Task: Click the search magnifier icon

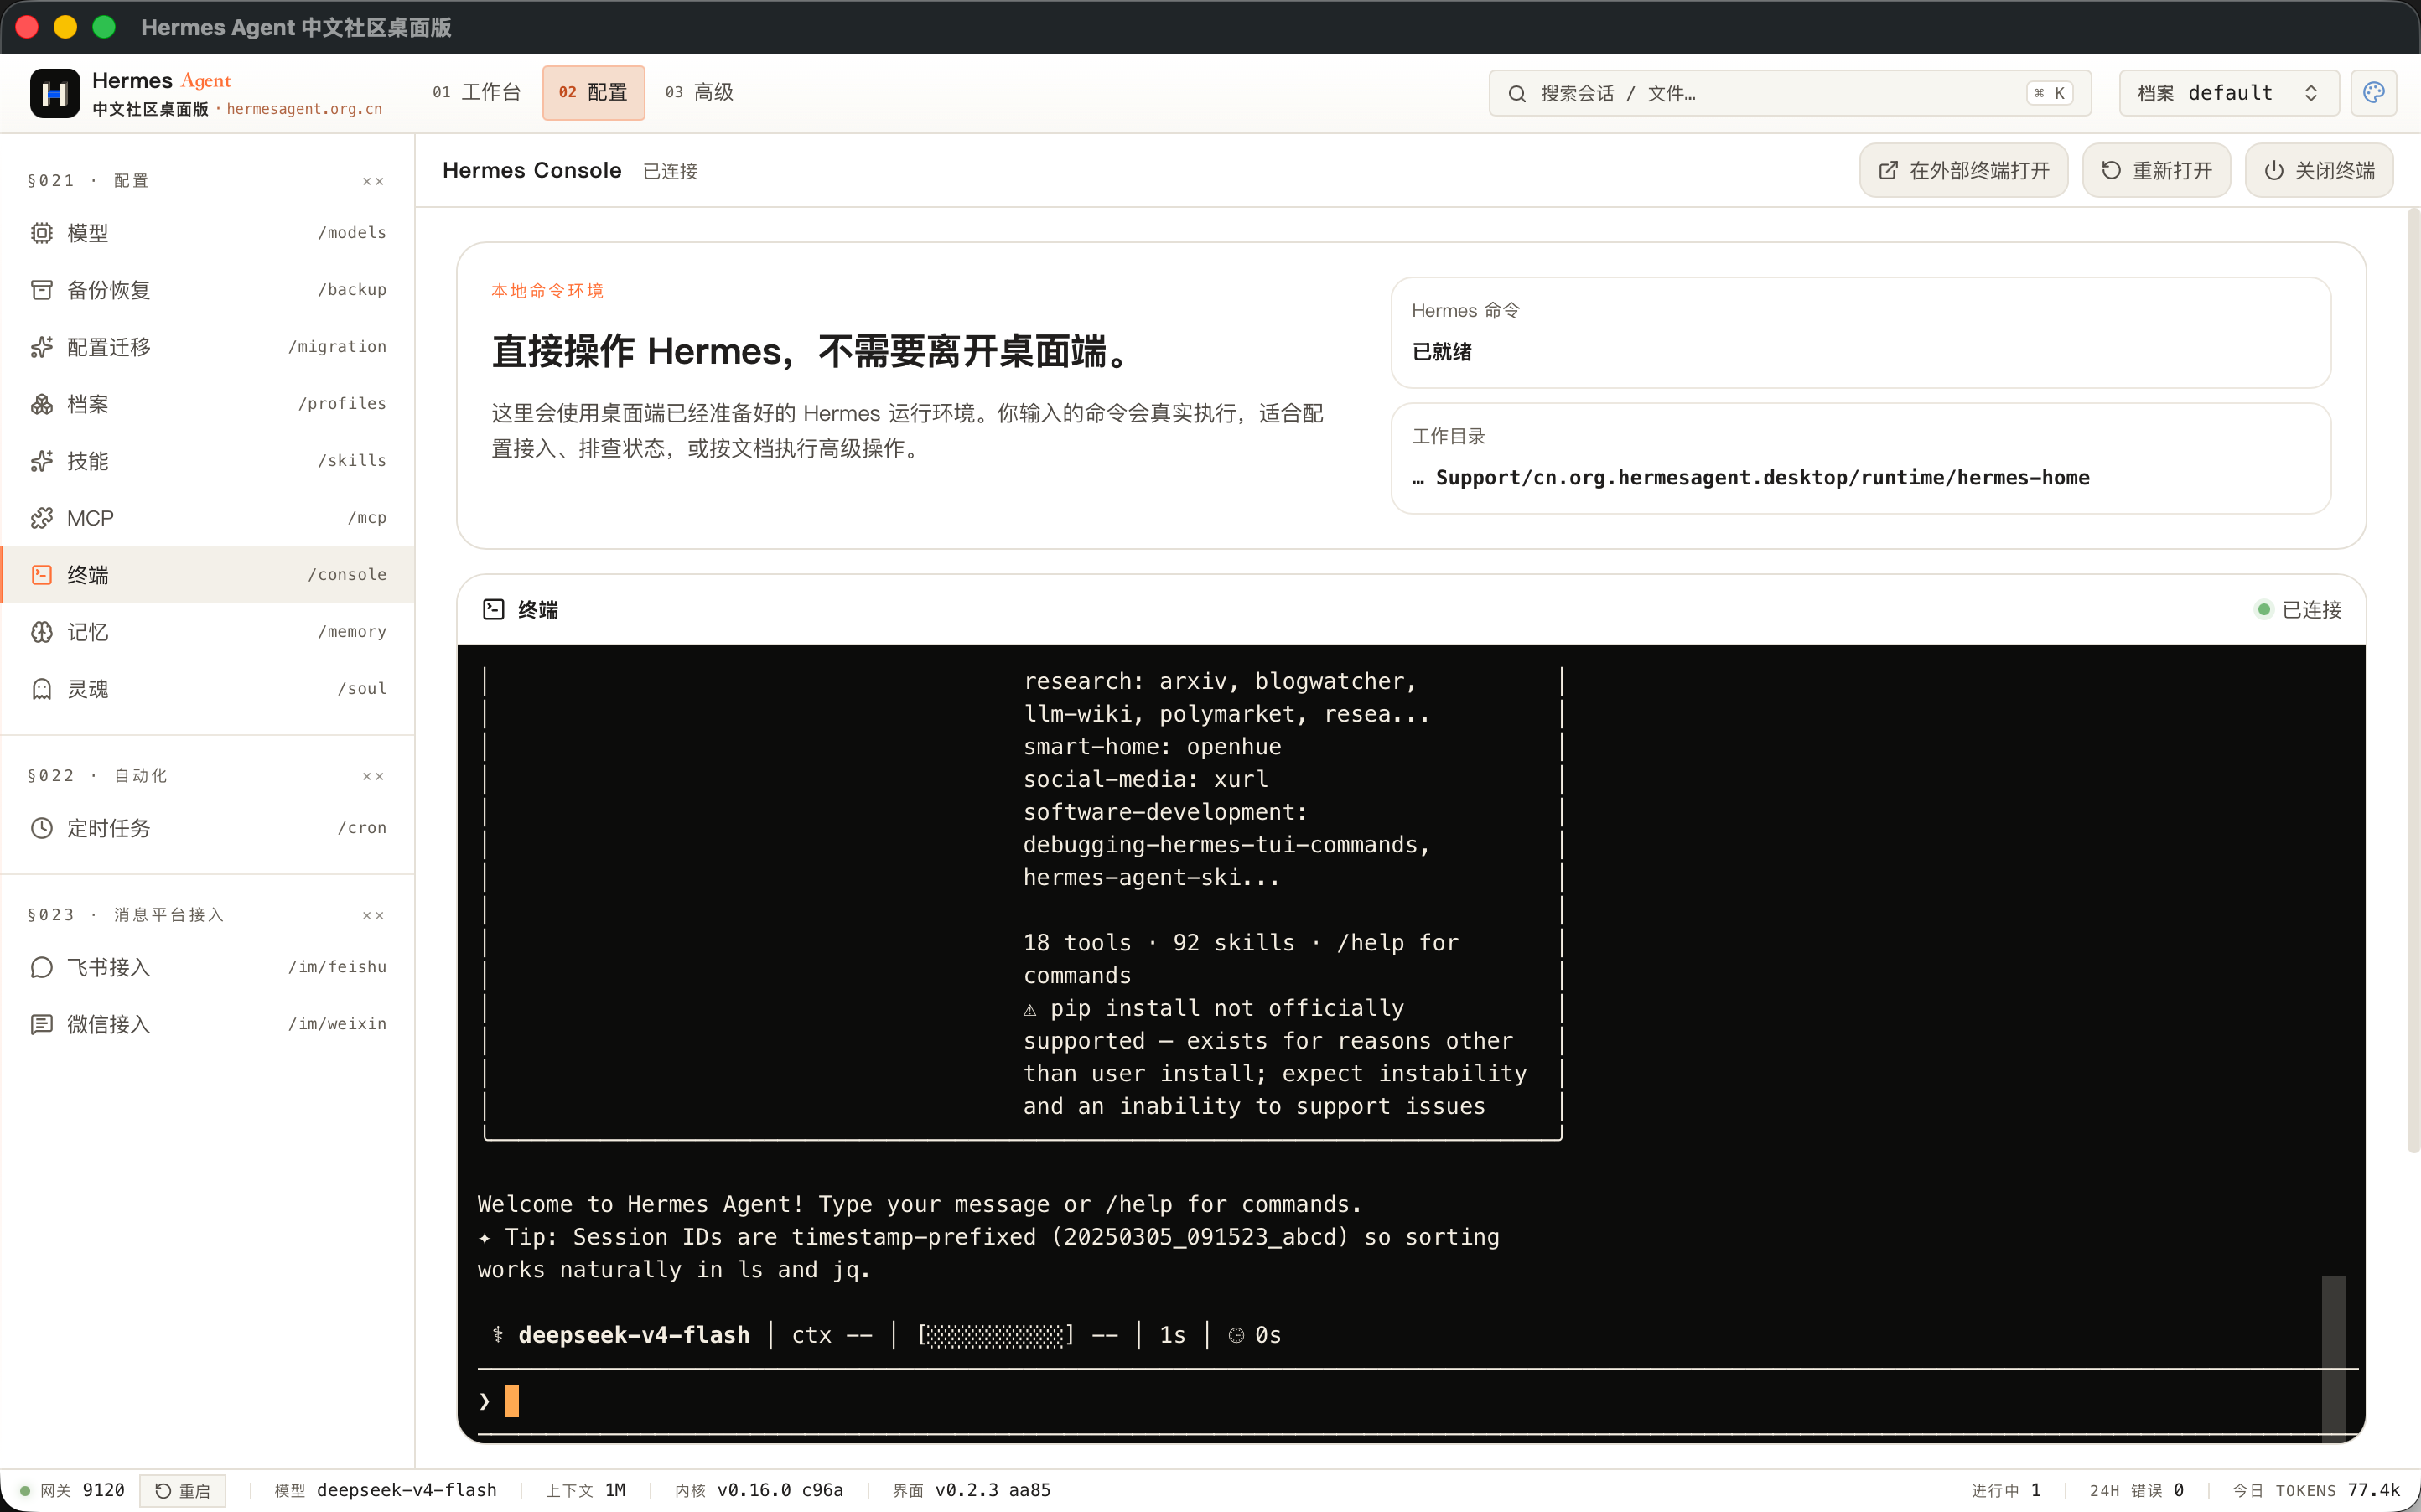Action: point(1517,94)
